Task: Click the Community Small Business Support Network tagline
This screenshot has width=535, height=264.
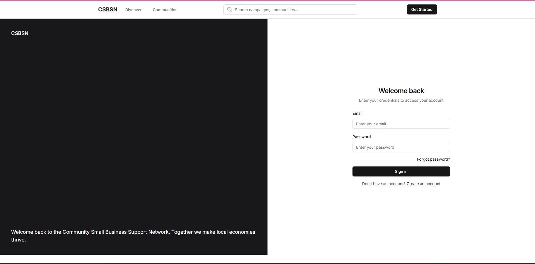Action: tap(133, 236)
